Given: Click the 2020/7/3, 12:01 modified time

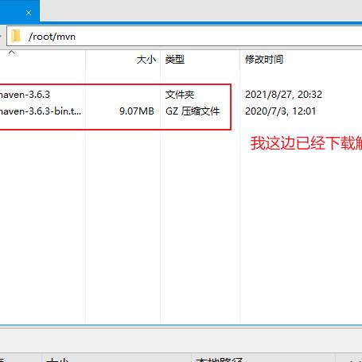Looking at the screenshot, I should tap(281, 111).
